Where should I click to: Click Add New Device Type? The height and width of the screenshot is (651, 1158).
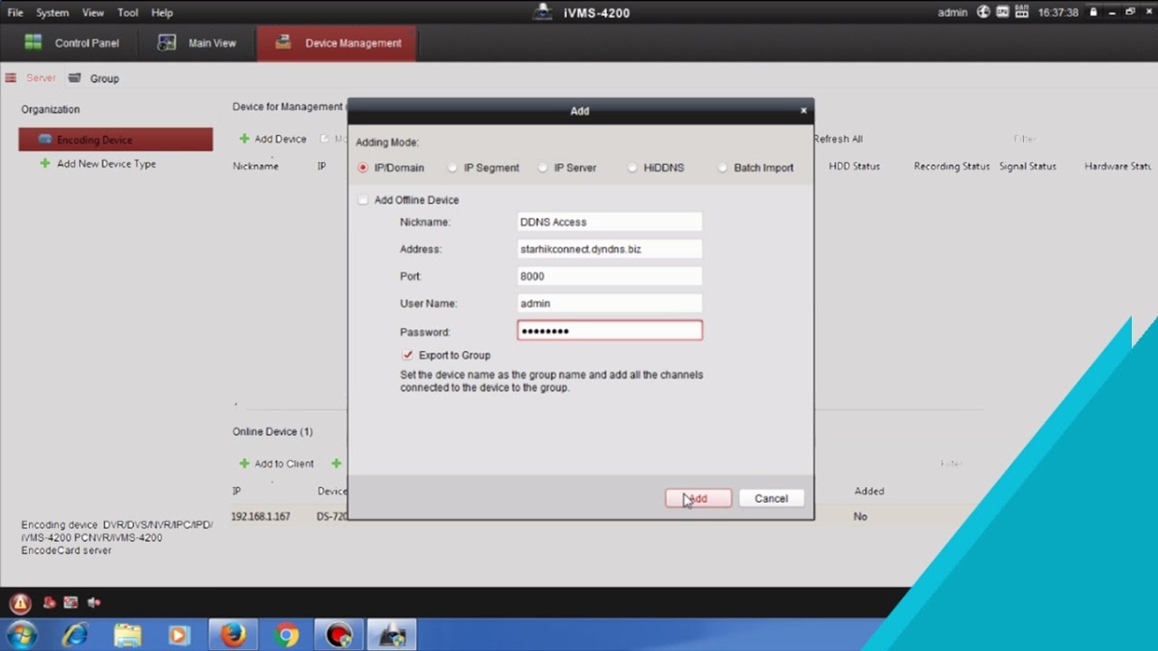(x=106, y=164)
